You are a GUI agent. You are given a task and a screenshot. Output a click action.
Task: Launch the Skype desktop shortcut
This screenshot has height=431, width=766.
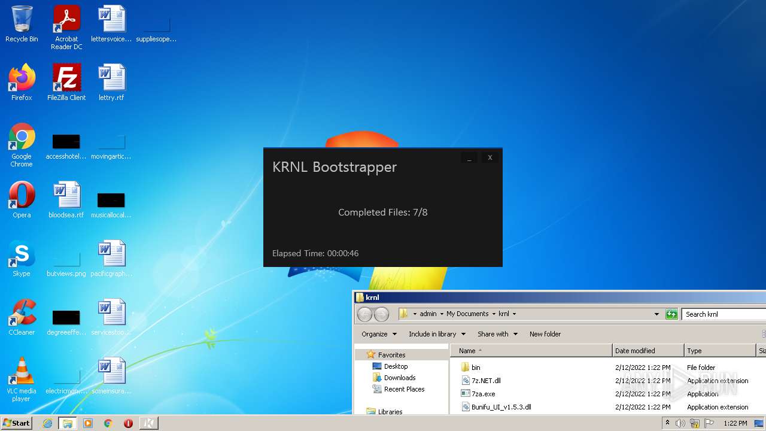point(22,259)
